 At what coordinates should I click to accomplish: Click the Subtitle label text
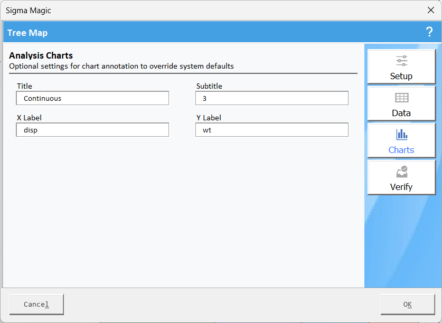(x=209, y=86)
